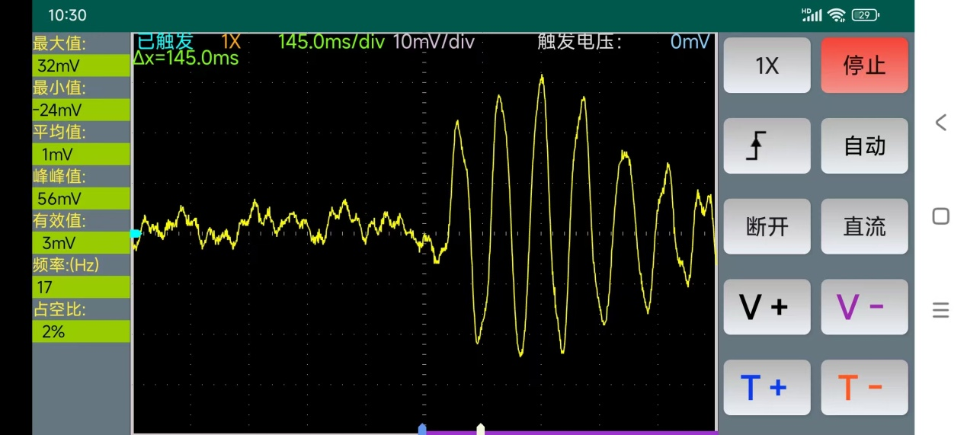This screenshot has width=967, height=435.
Task: Increase voltage scale with V+
Action: pyautogui.click(x=767, y=307)
